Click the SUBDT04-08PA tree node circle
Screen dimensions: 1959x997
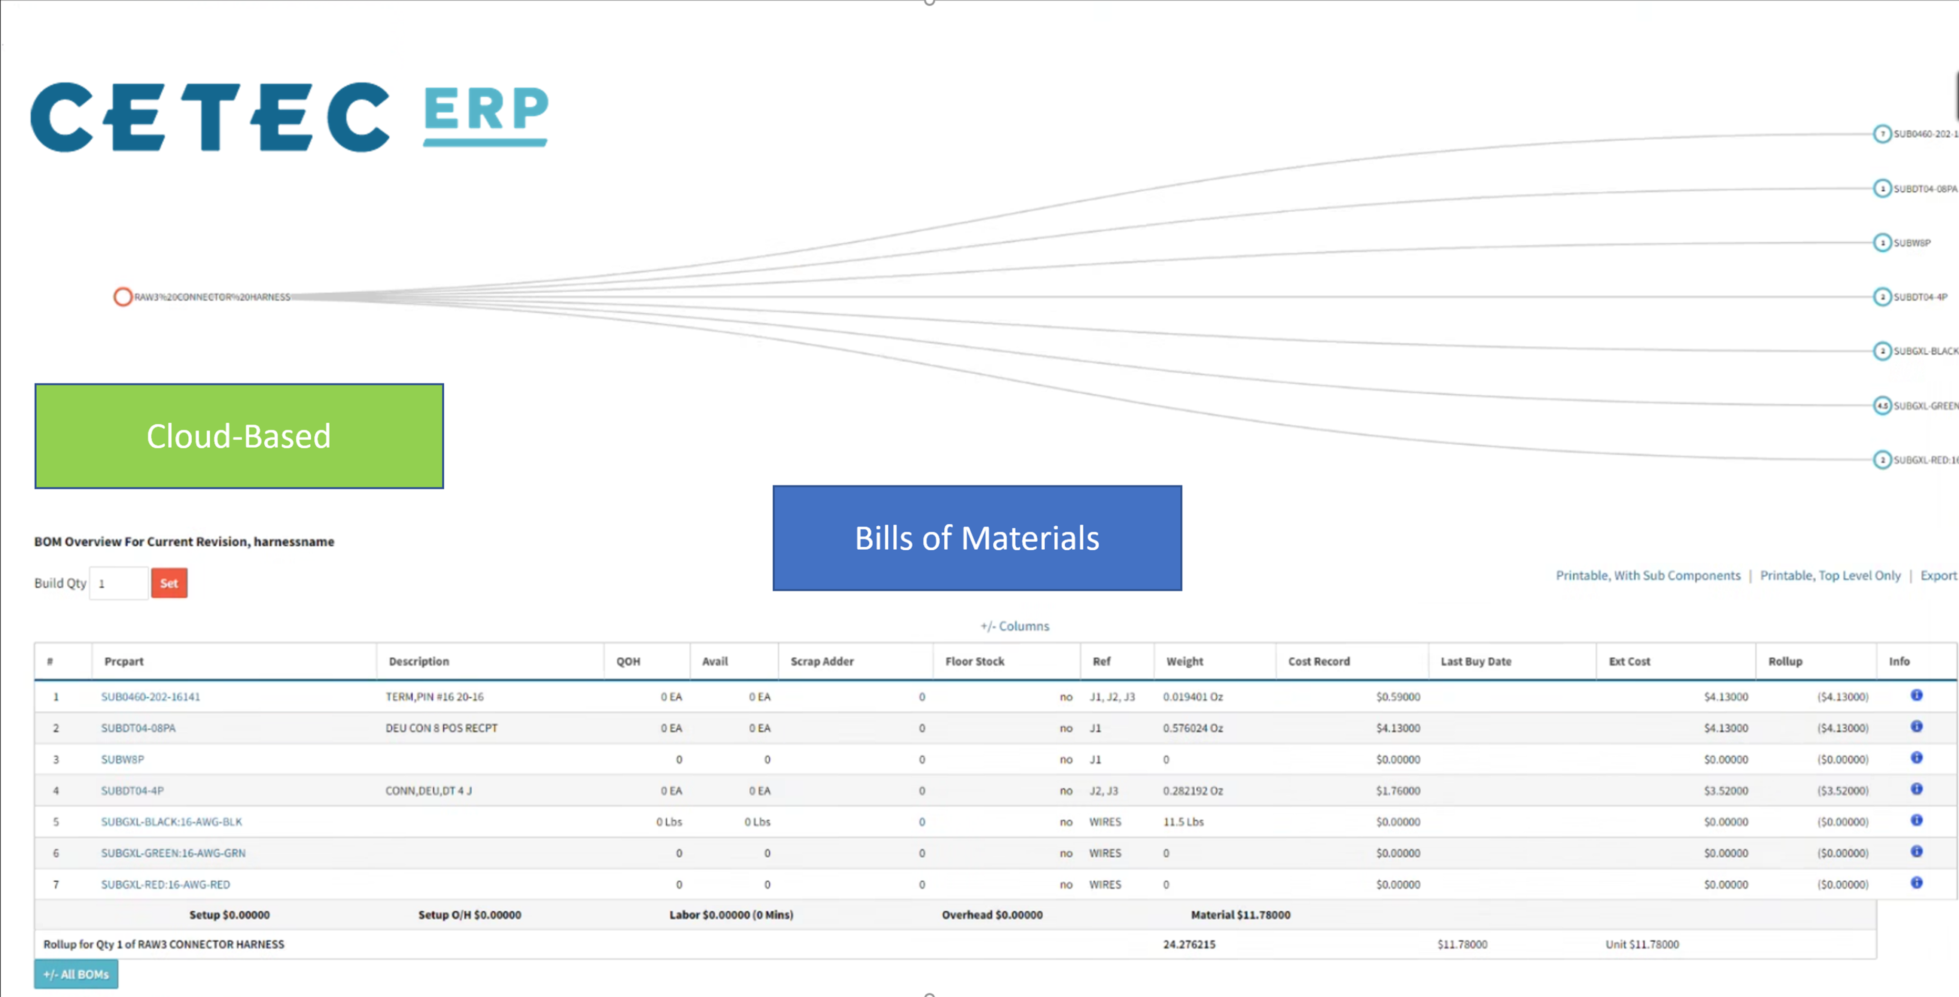click(x=1882, y=189)
